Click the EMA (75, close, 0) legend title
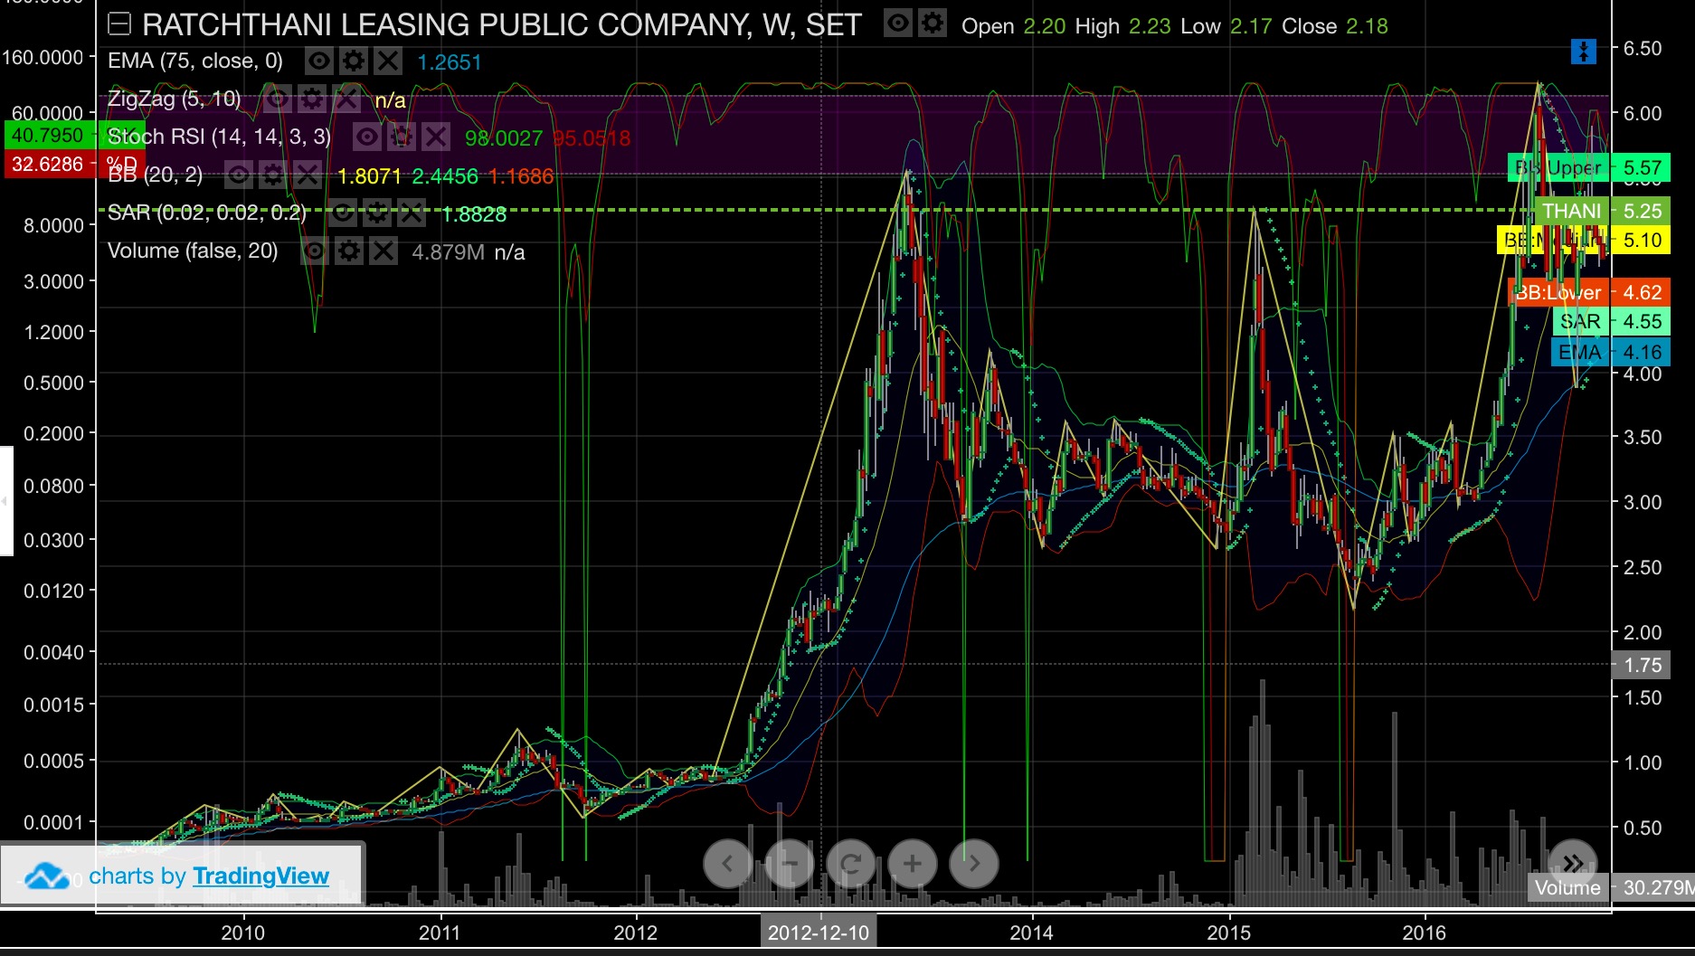Screen dimensions: 1695x956 pos(195,62)
